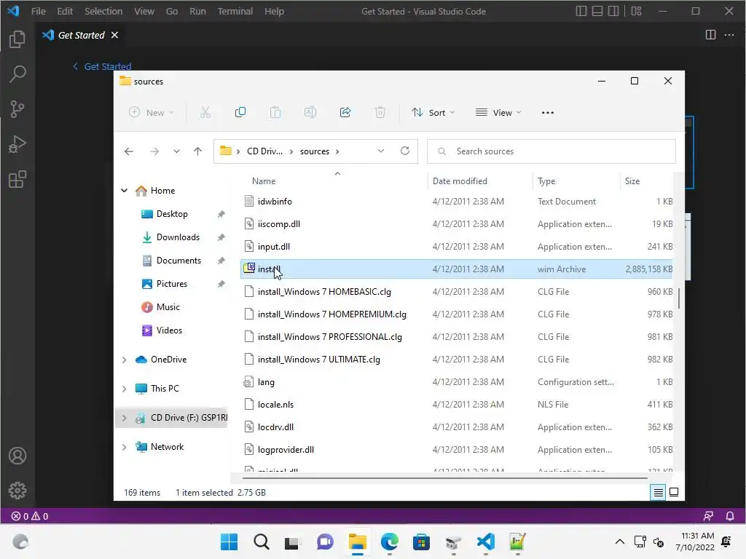Click Share icon in Explorer toolbar
The height and width of the screenshot is (559, 746).
tap(345, 112)
